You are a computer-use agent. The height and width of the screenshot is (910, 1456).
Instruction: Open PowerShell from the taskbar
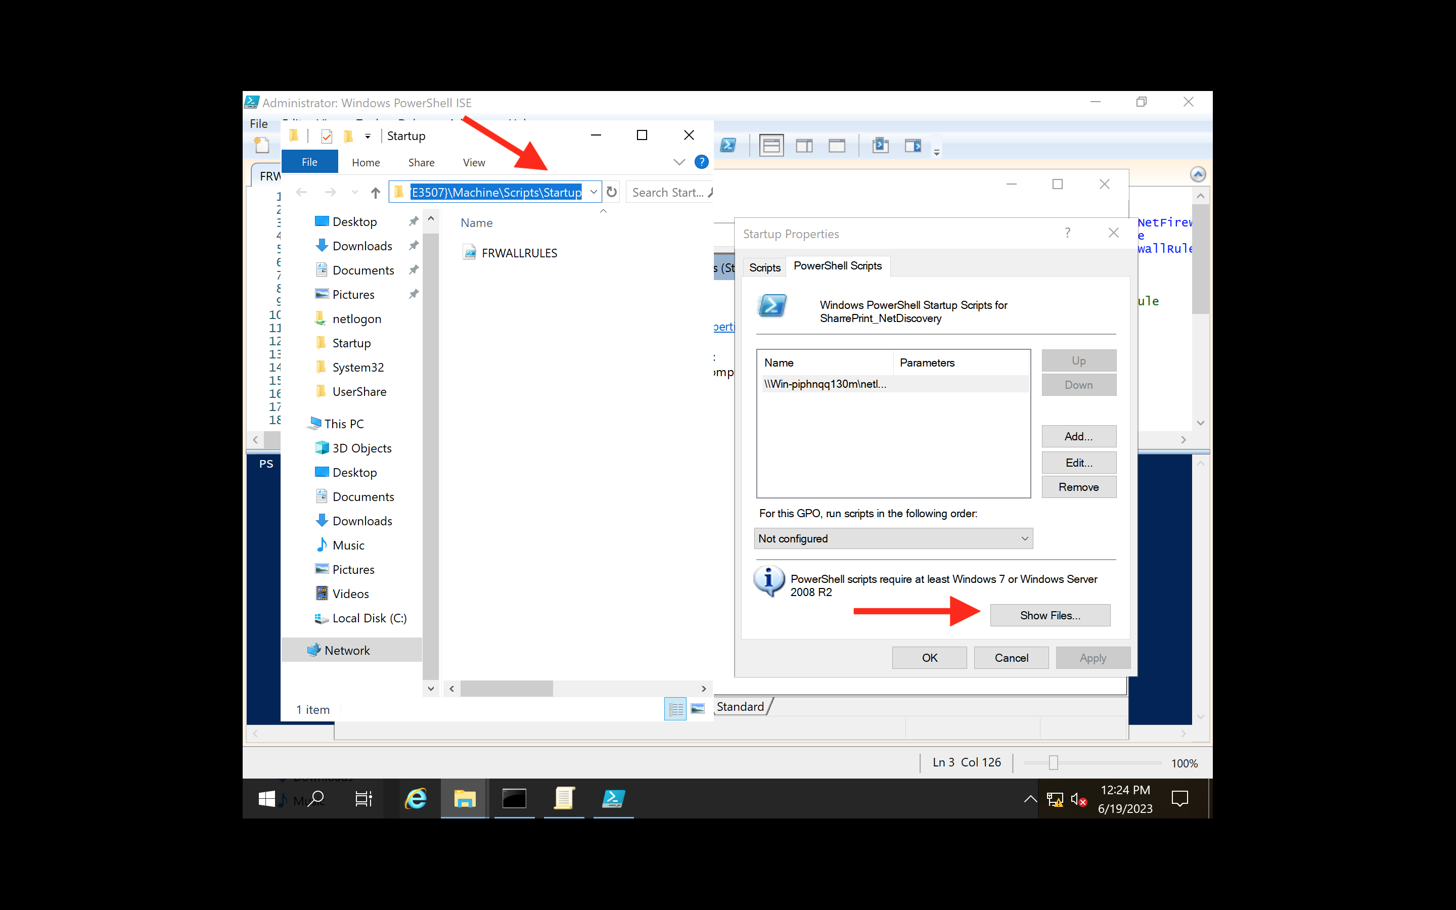(613, 799)
